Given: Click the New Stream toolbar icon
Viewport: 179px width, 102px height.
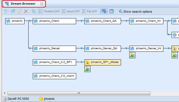Looking at the screenshot, I should tap(13, 11).
